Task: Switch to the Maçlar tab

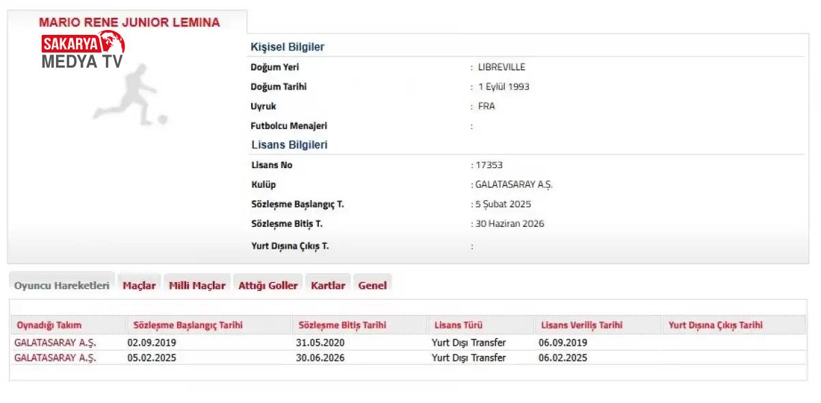Action: [x=139, y=286]
